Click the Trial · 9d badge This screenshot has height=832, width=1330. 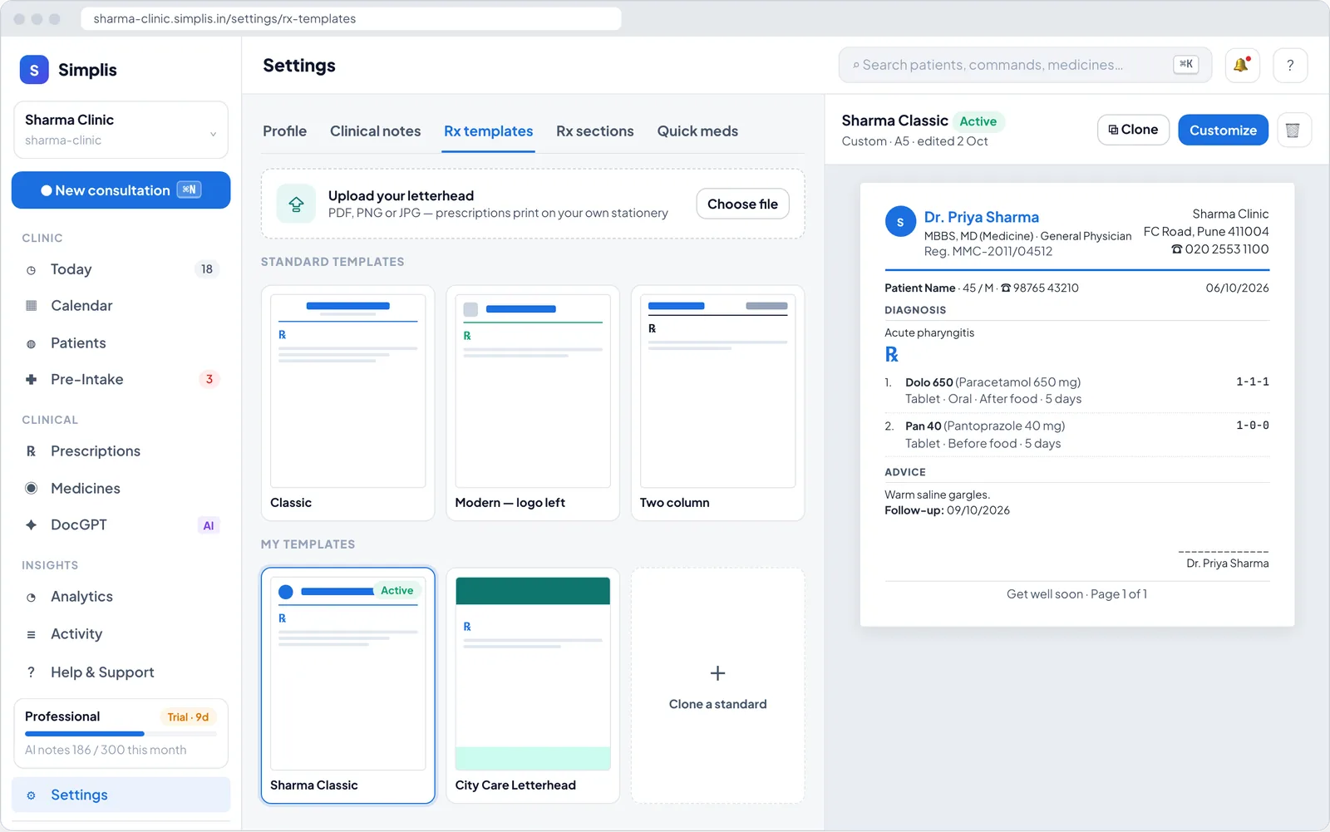pyautogui.click(x=188, y=717)
